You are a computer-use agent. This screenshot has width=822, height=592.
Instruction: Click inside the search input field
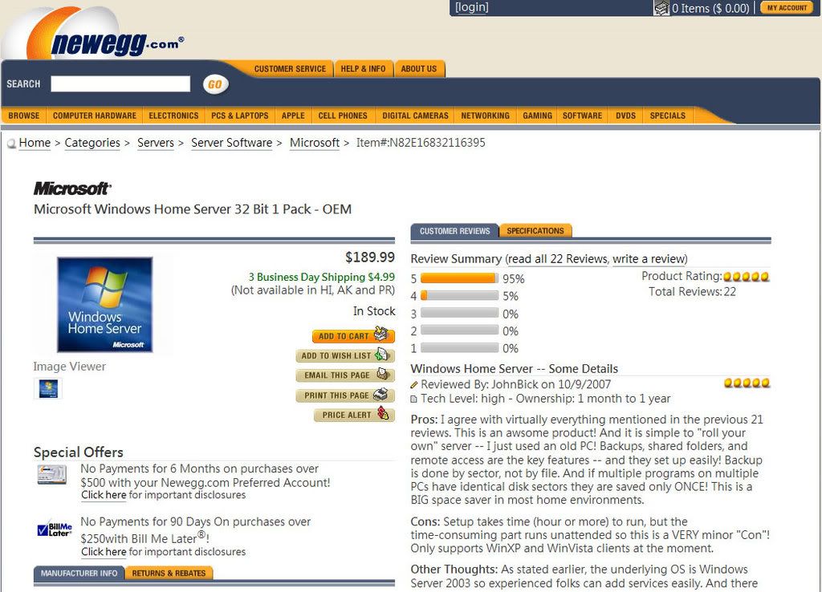pos(120,84)
